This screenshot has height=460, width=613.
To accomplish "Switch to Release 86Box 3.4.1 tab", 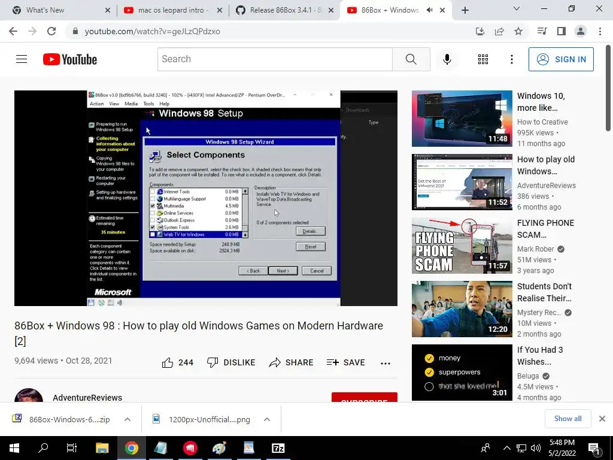I will point(284,10).
